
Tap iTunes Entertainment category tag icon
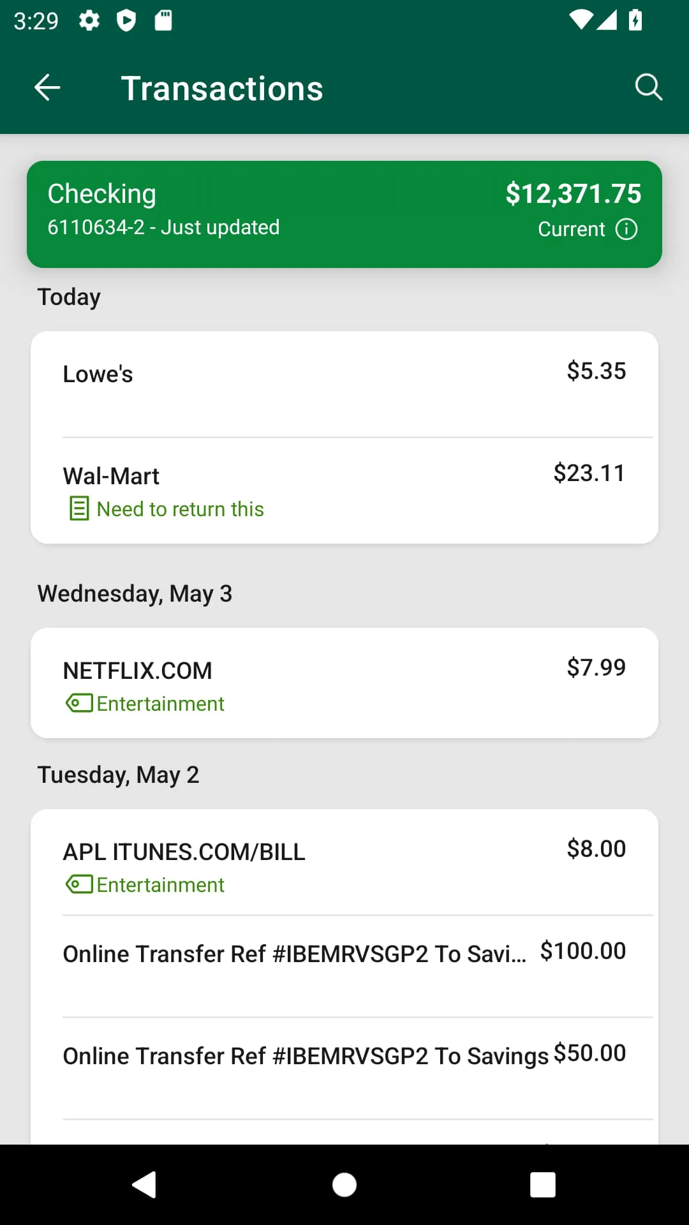(79, 885)
